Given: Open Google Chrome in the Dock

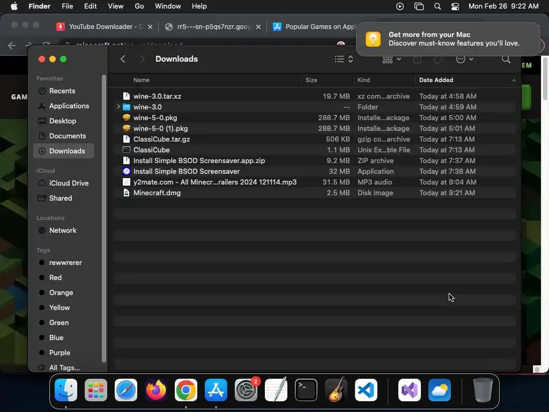Looking at the screenshot, I should tap(186, 390).
